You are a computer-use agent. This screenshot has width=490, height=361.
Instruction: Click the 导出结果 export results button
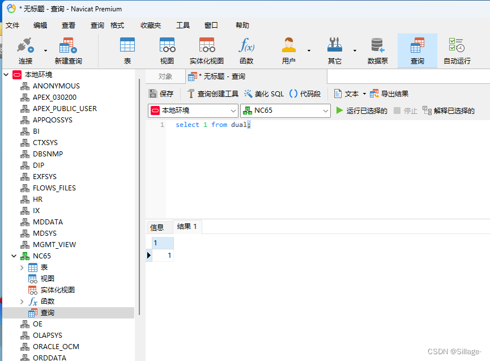[x=389, y=94]
